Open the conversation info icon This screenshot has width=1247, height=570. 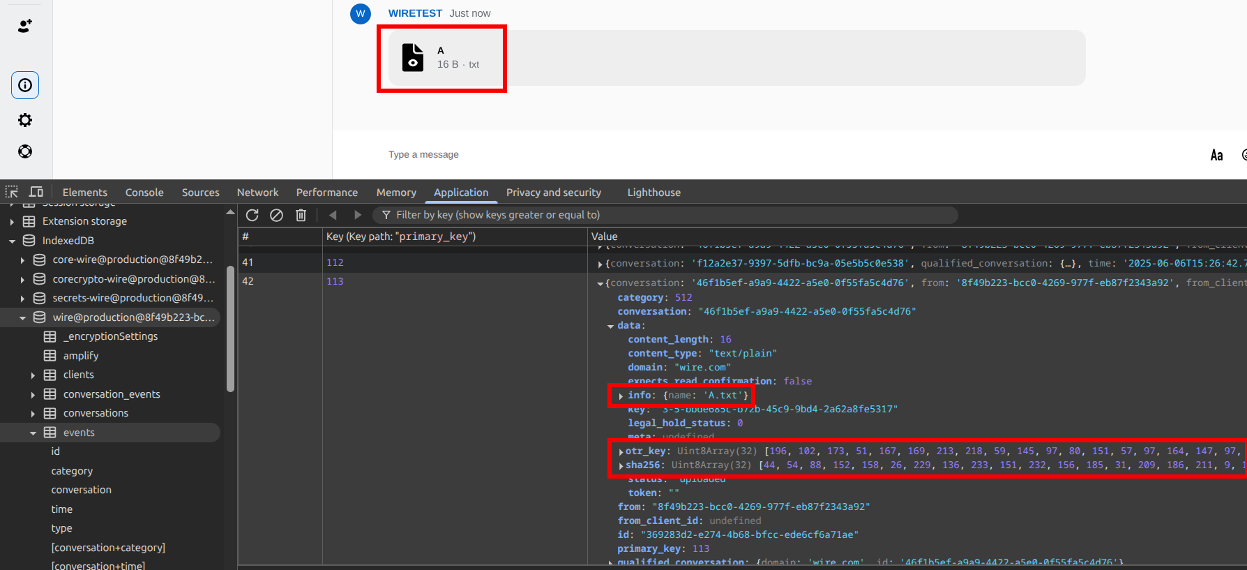click(25, 85)
